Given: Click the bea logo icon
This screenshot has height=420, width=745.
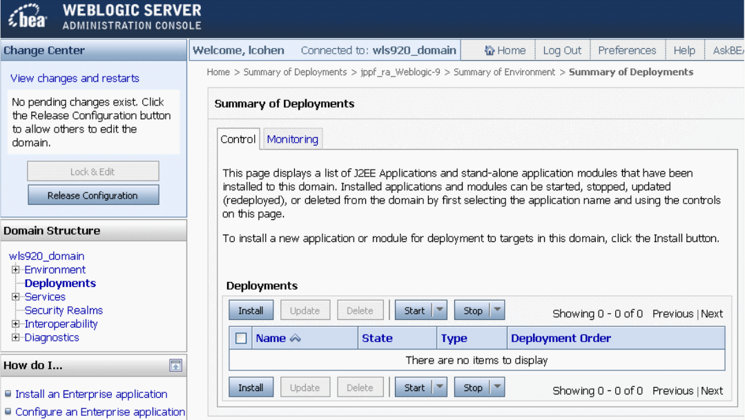Looking at the screenshot, I should click(x=28, y=16).
